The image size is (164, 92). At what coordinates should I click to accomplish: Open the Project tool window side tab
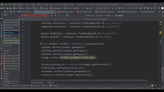coord(1,15)
